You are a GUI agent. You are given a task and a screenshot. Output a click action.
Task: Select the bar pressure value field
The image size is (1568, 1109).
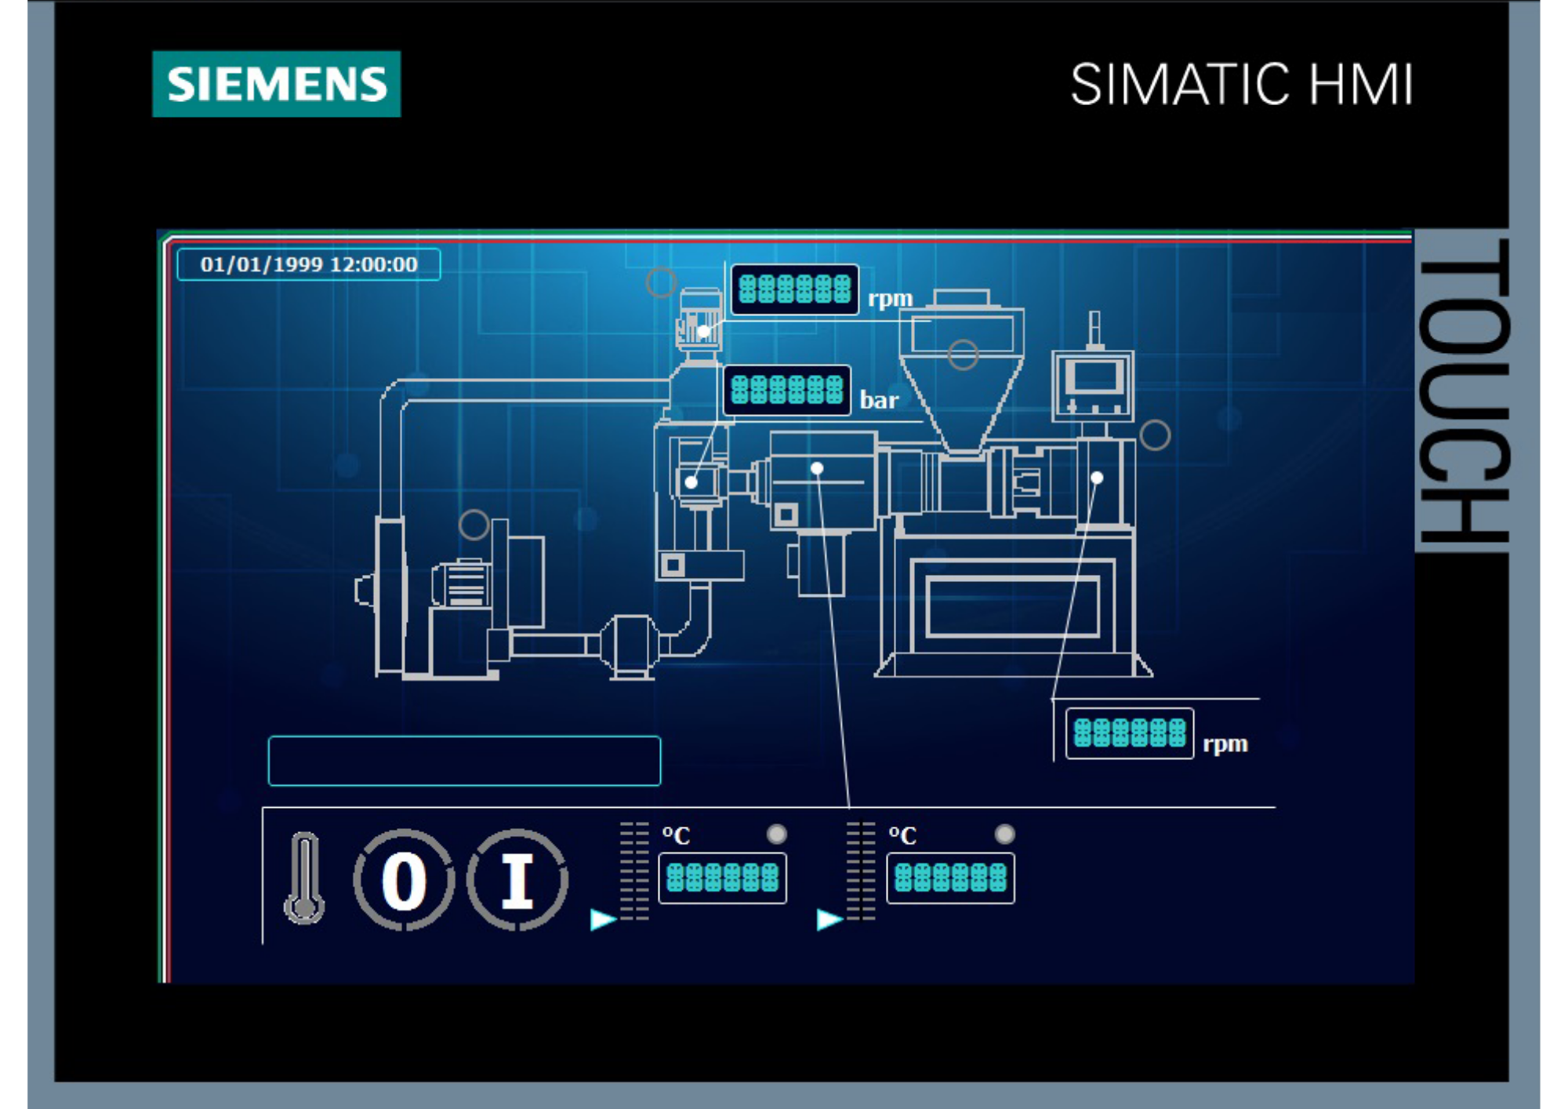click(x=786, y=390)
